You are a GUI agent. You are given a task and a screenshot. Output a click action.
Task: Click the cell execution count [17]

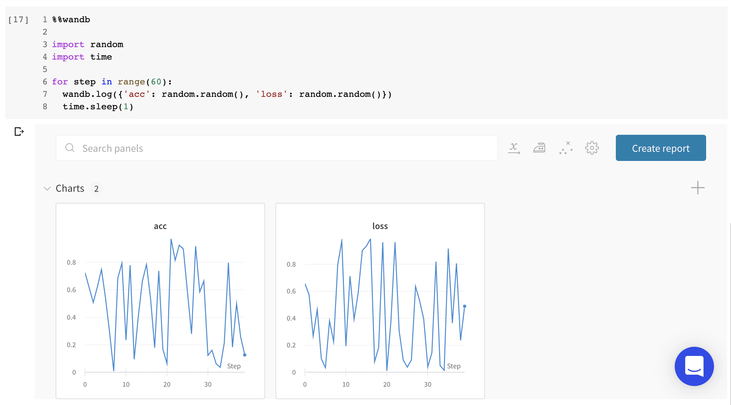click(18, 20)
